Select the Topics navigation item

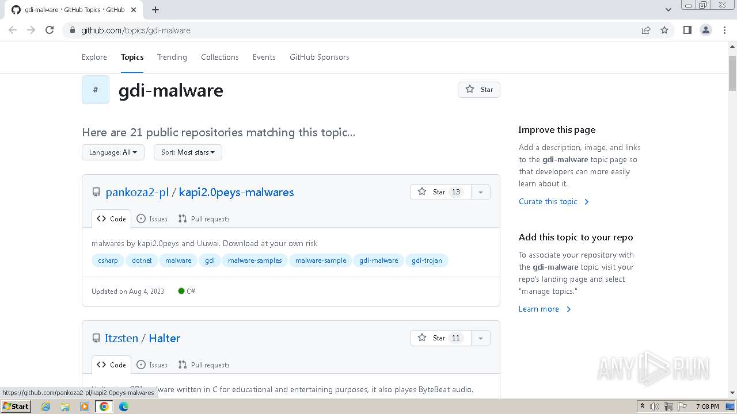[132, 57]
